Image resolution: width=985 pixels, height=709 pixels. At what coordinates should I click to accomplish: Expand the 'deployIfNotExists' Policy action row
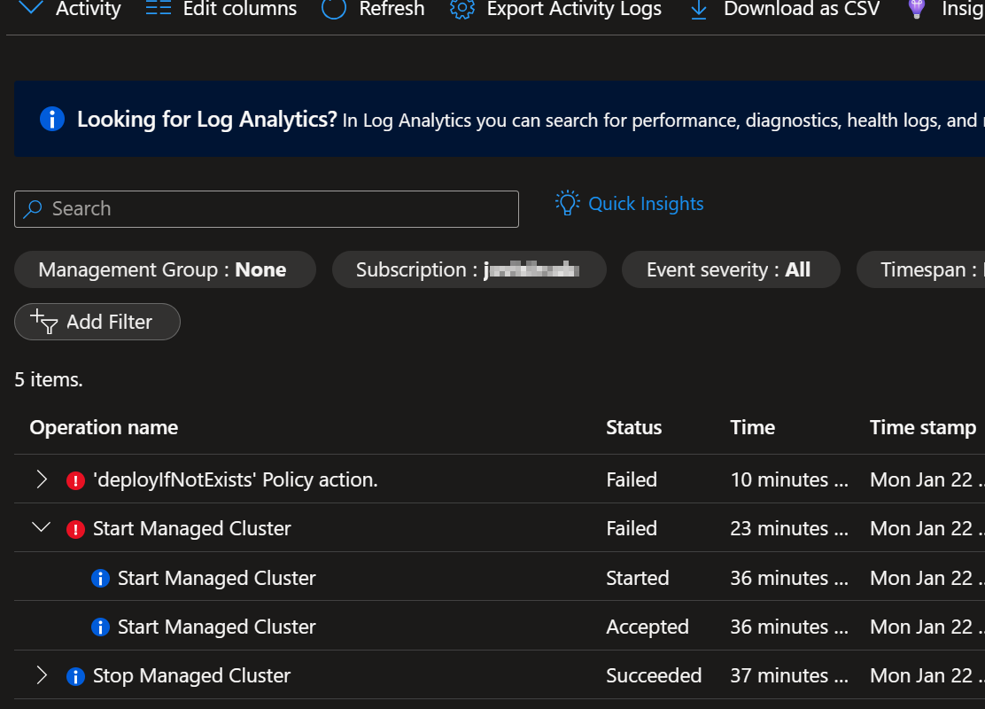tap(41, 479)
